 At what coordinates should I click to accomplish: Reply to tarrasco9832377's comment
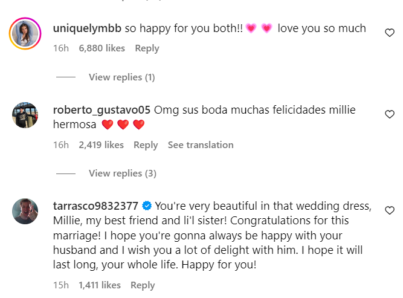(x=143, y=285)
